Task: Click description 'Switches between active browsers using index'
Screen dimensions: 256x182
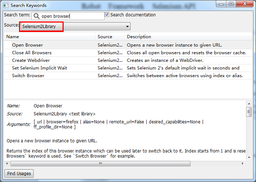Action: 185,76
